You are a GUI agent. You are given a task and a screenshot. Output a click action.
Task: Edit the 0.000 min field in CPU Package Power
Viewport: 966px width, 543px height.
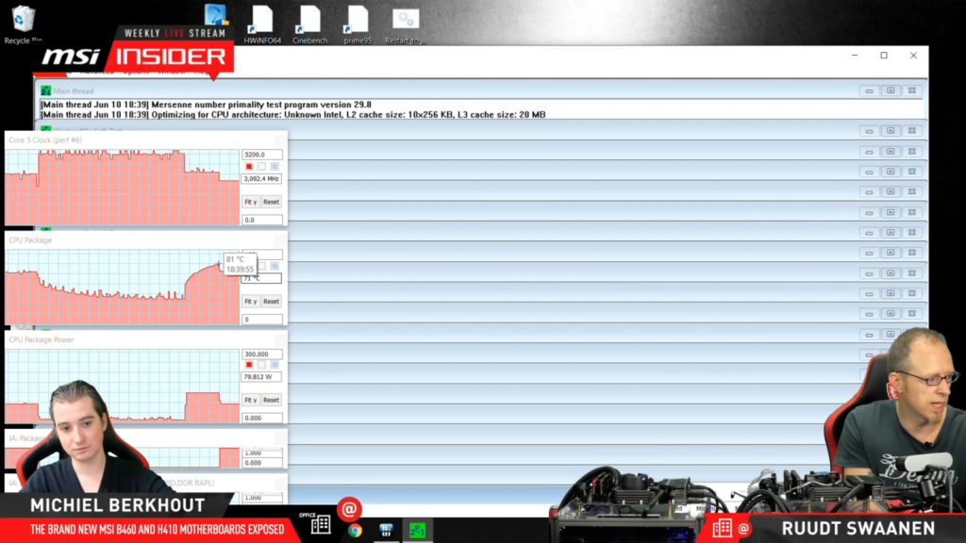click(262, 418)
